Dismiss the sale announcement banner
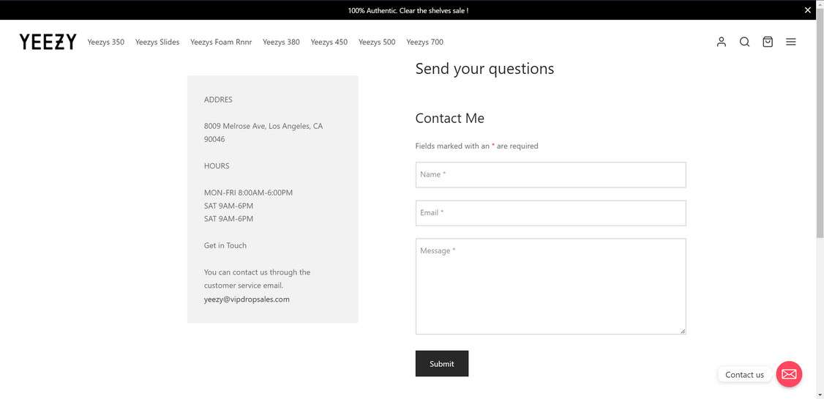Image resolution: width=824 pixels, height=399 pixels. tap(808, 10)
